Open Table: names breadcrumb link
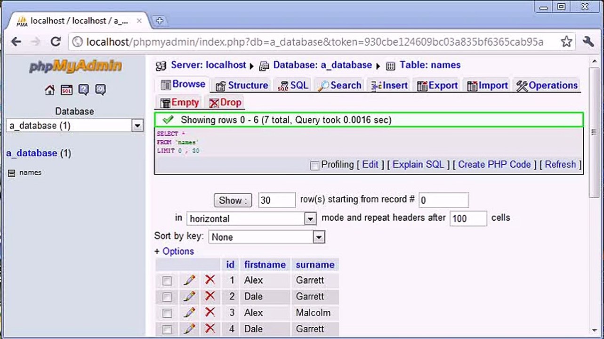The width and height of the screenshot is (604, 339). coord(430,65)
